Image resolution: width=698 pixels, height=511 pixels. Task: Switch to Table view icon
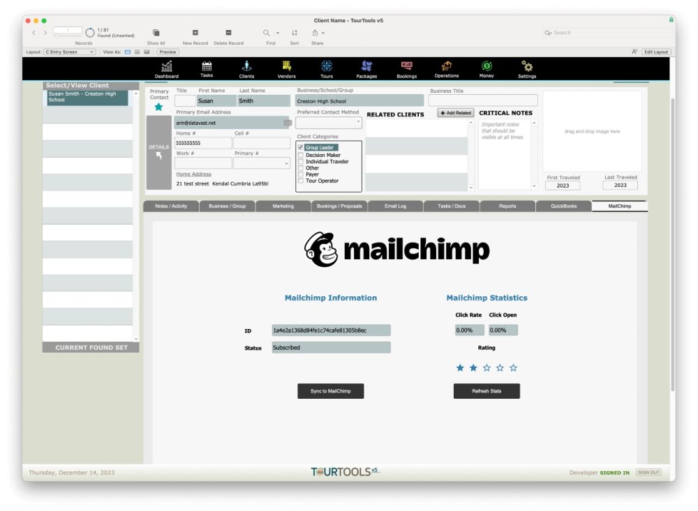(147, 52)
